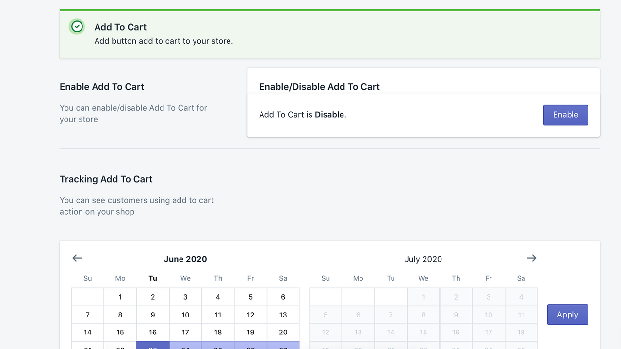Select June 1 in the calendar
Screen dimensions: 621x349
coord(120,297)
